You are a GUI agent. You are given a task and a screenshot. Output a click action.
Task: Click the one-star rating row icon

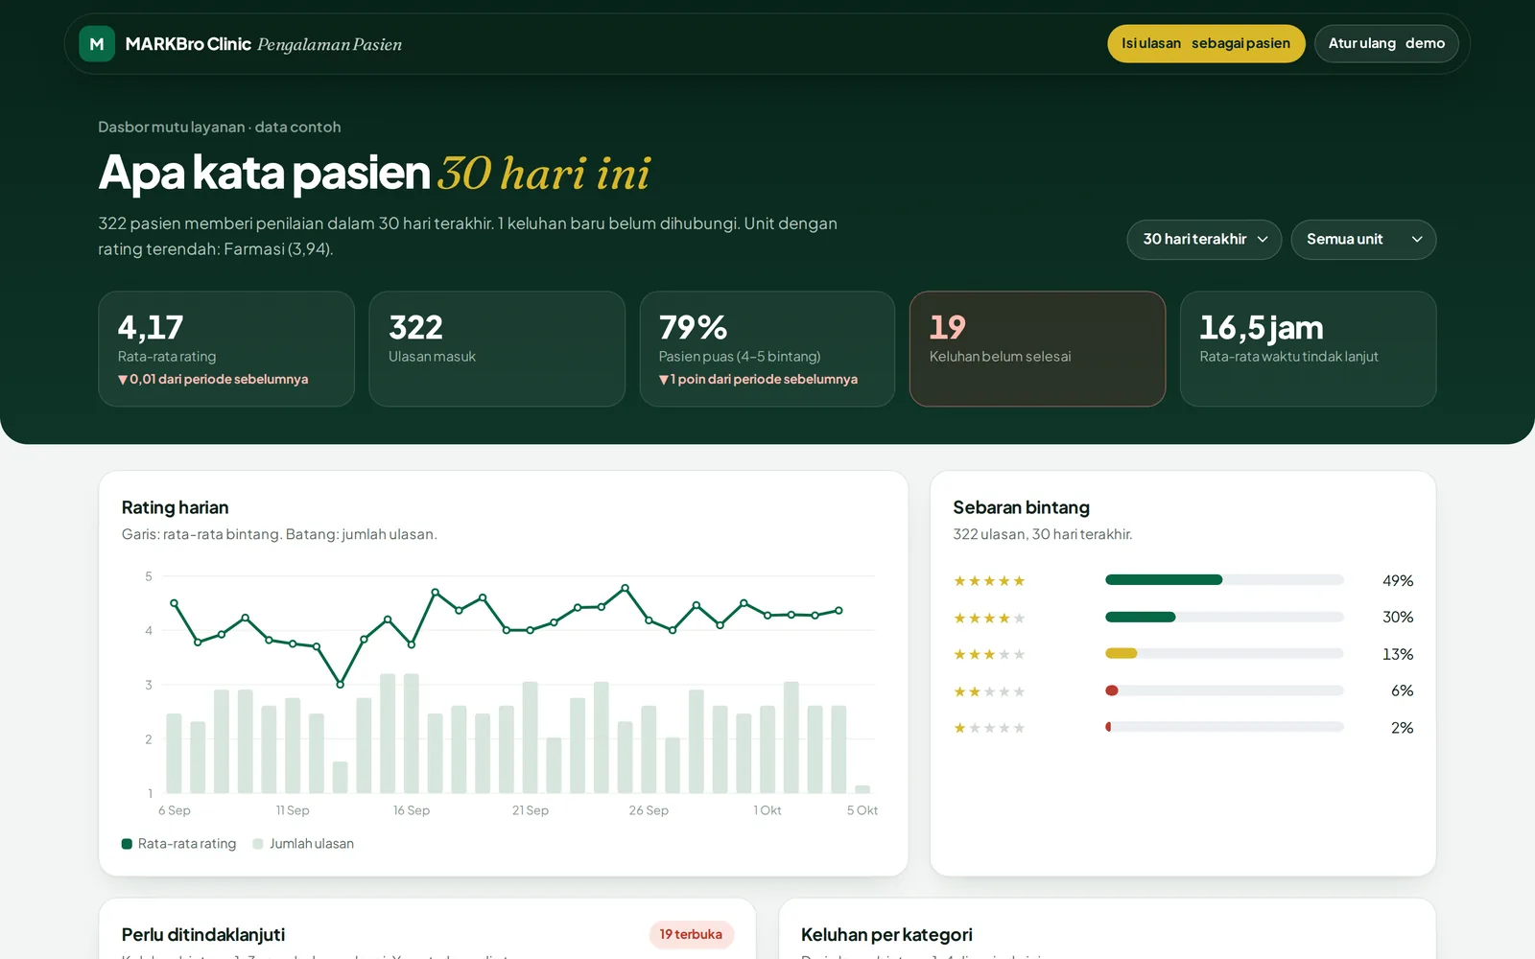tap(989, 728)
